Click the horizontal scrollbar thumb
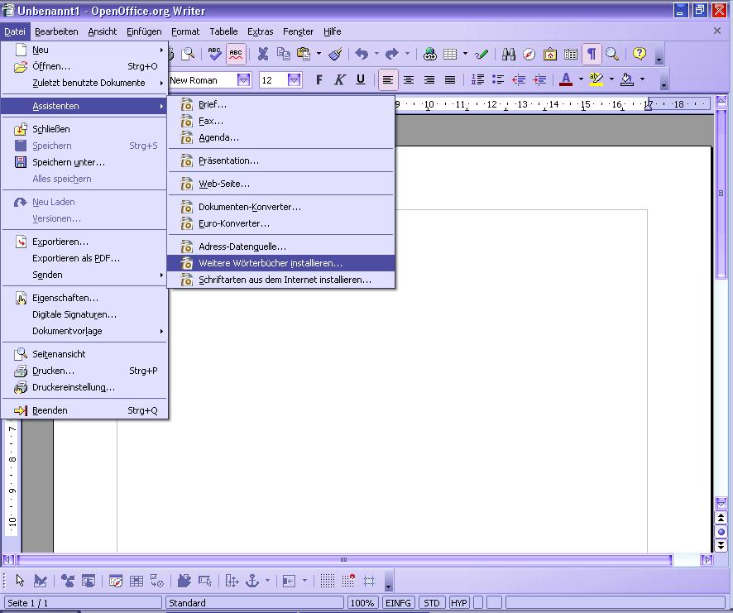 click(344, 559)
